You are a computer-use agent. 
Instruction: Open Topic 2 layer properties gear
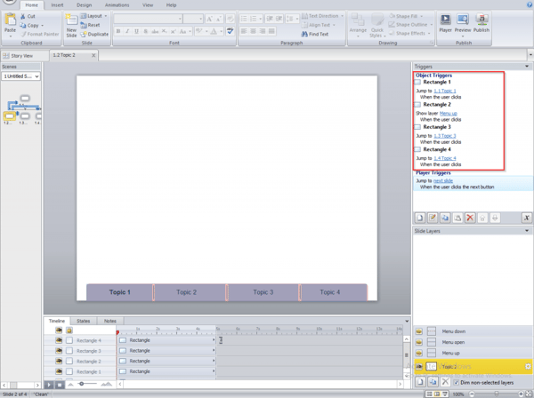tap(528, 366)
